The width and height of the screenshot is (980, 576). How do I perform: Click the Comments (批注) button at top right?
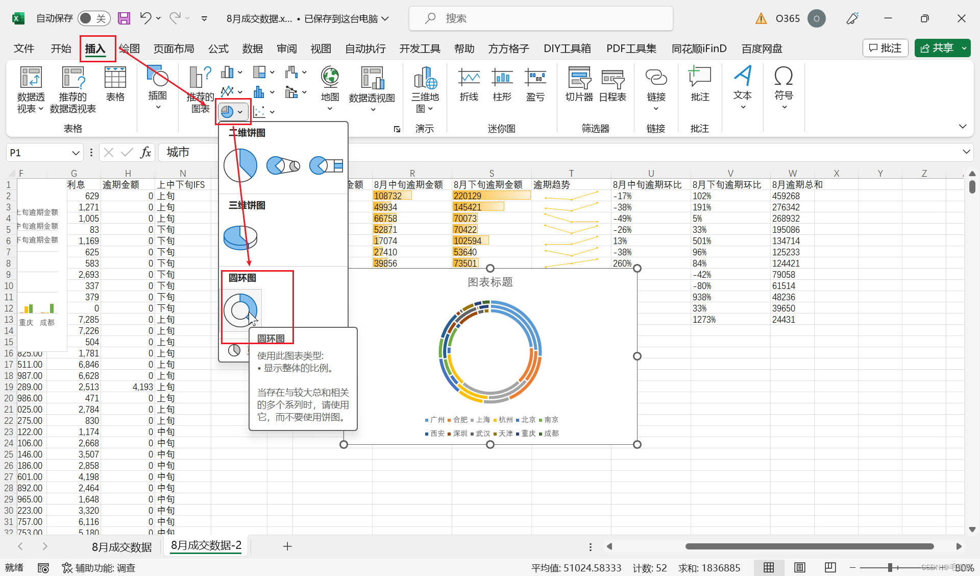click(886, 48)
